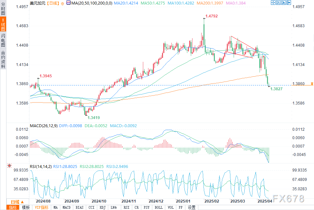Click the MA0:1.384 value
Image resolution: width=314 pixels, height=210 pixels.
point(236,3)
